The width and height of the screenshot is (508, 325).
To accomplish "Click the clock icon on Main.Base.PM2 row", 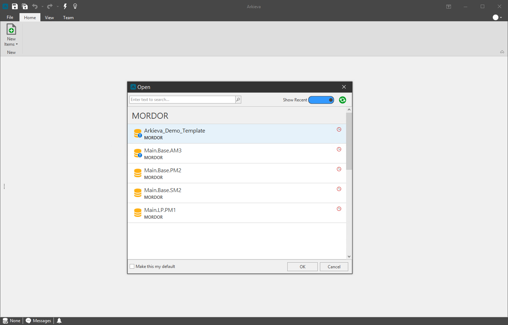I will (339, 169).
